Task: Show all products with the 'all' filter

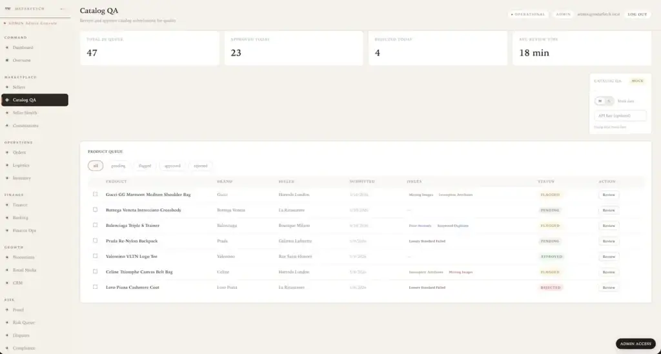Action: point(96,166)
